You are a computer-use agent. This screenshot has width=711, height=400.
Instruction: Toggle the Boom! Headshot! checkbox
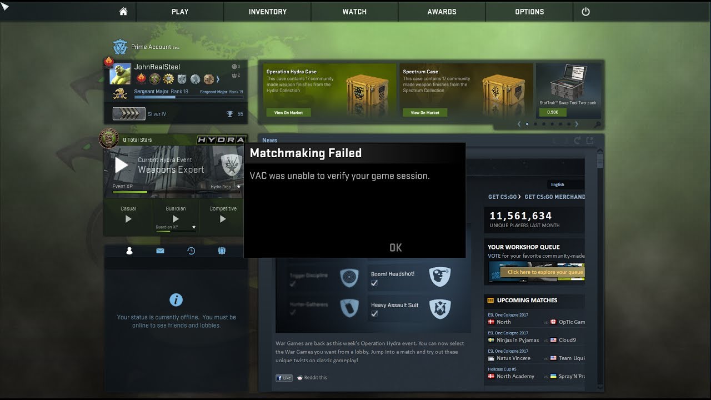pos(374,283)
